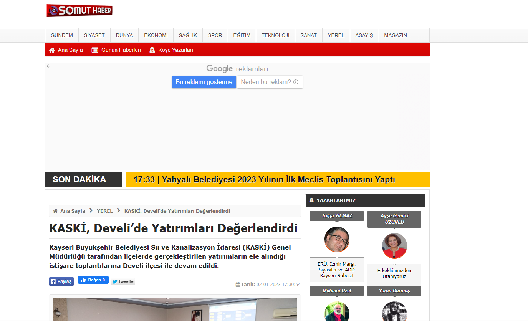
Task: Click the article main photo
Action: tap(175, 309)
